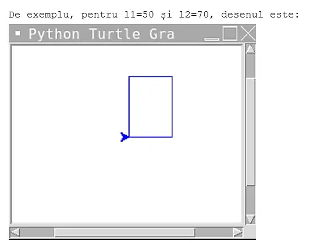Click the vertical scrollbar up arrow
This screenshot has width=313, height=243.
[x=250, y=49]
